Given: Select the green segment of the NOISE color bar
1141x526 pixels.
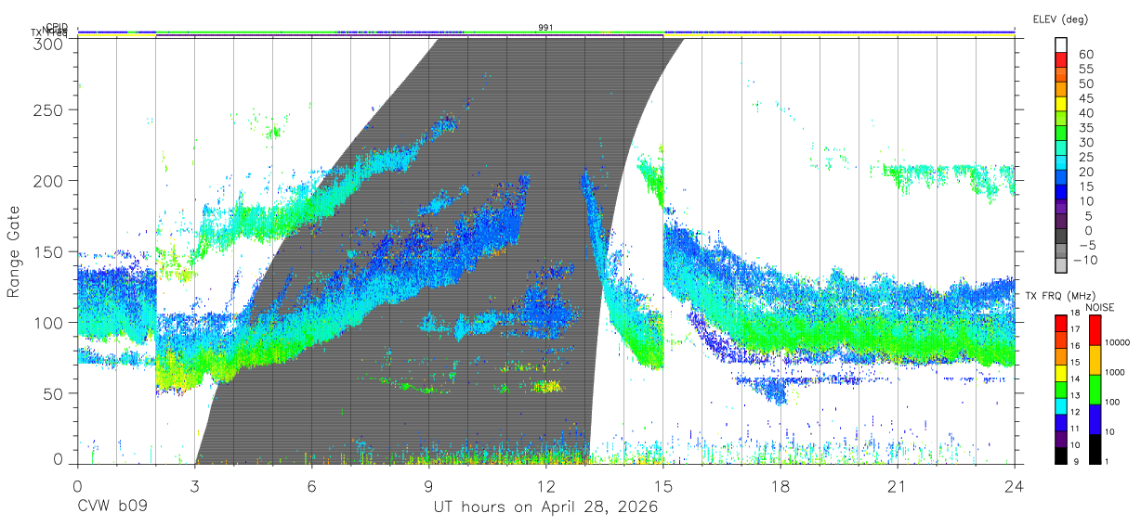Looking at the screenshot, I should coord(1094,390).
